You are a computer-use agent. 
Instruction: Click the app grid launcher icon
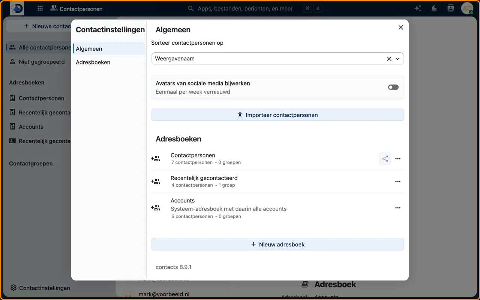40,8
